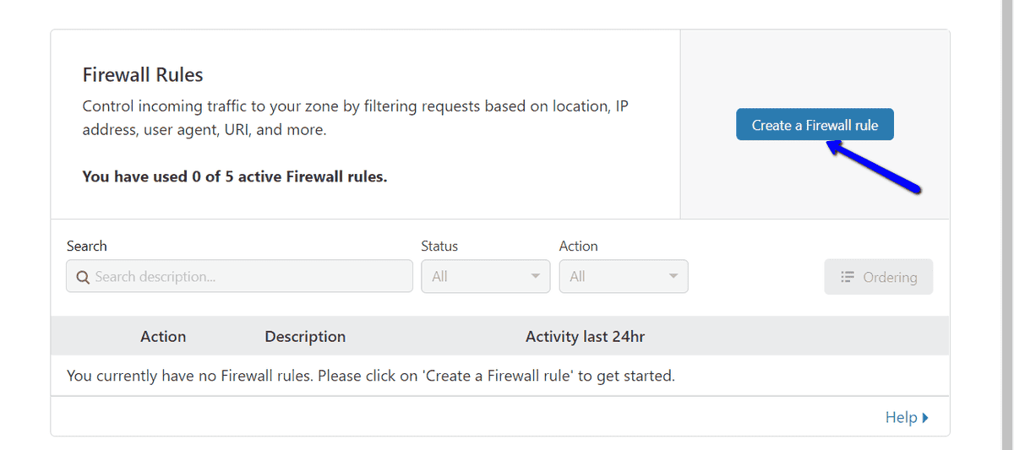Click the list icon on Ordering button

[x=848, y=277]
